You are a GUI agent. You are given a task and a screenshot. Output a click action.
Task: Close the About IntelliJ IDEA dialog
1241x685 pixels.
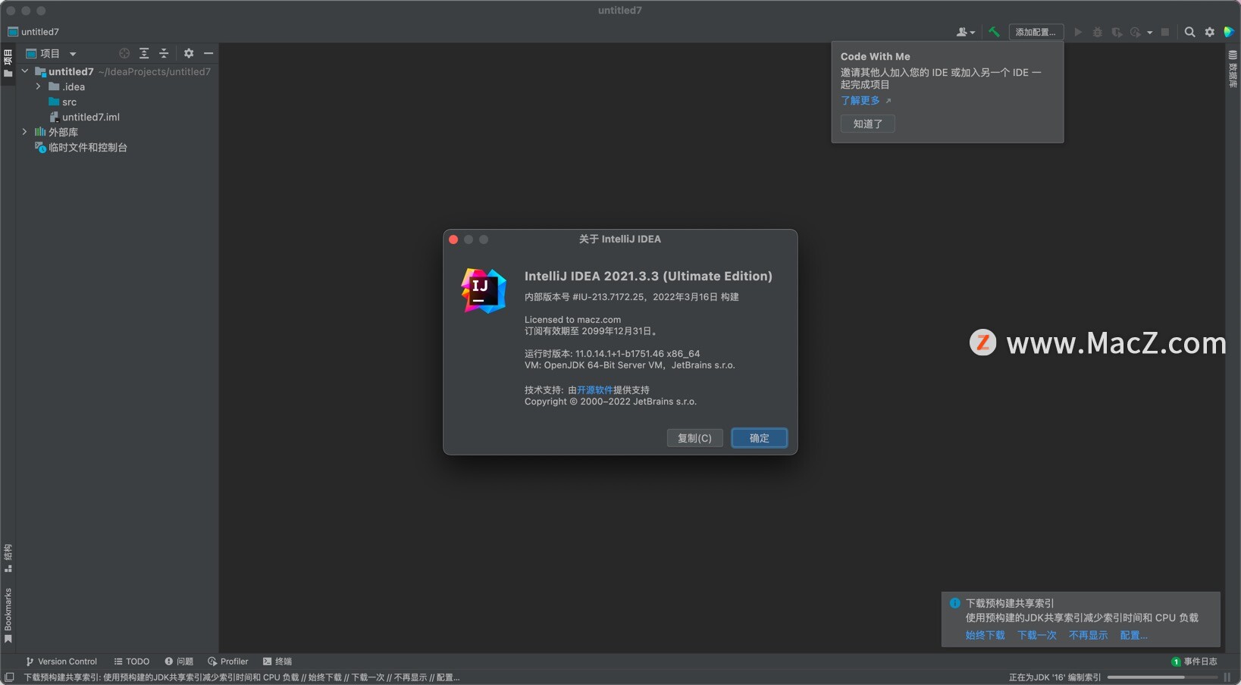[453, 239]
